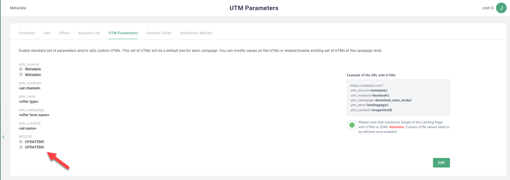Viewport: 510px width, 180px height.
Task: Click the LinkedIn icon under SFDCID
Action: [21, 147]
